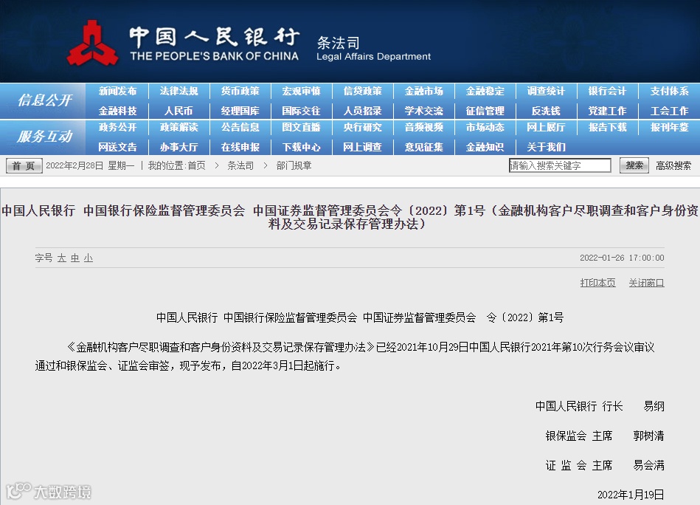Click 关闭窗口 to close window
The height and width of the screenshot is (505, 700).
[646, 283]
